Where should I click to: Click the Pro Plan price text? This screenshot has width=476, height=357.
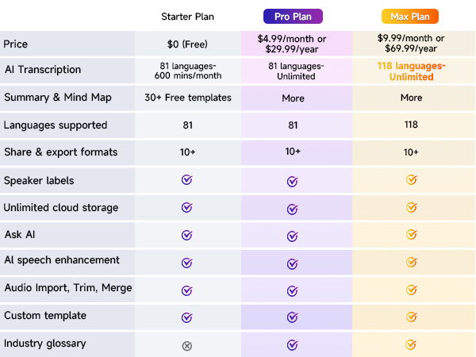coord(293,44)
